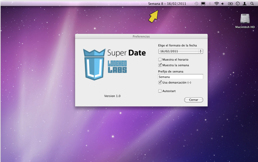This screenshot has width=258, height=162.
Task: Open the clock menu bar icon
Action: tap(238, 4)
